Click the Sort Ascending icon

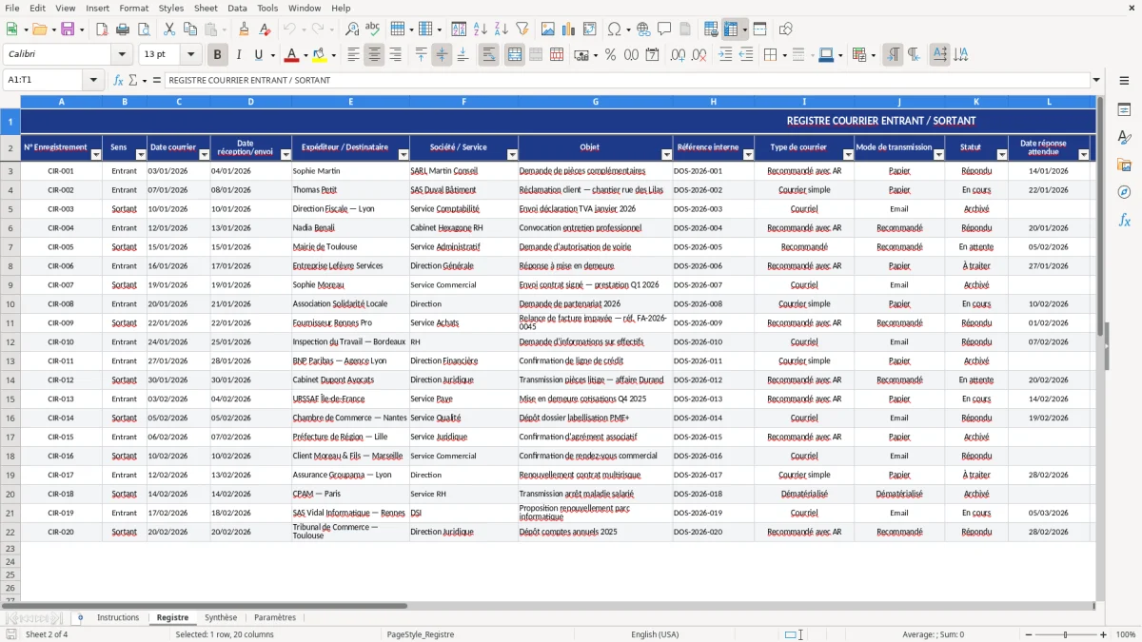[x=481, y=29]
